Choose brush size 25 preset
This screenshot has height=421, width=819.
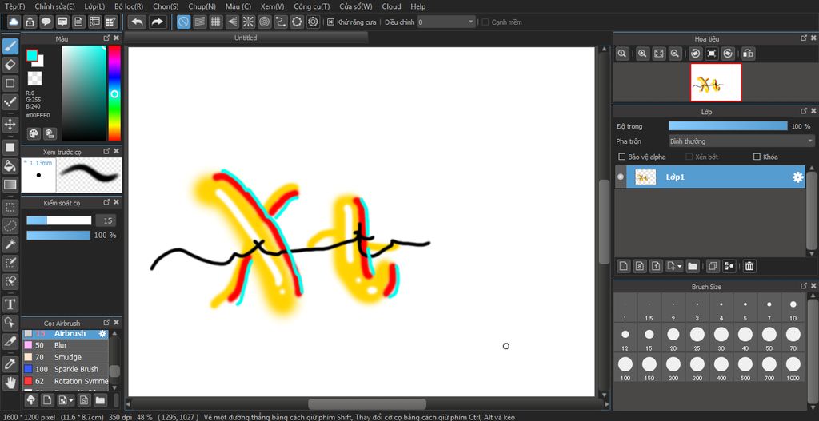[697, 338]
